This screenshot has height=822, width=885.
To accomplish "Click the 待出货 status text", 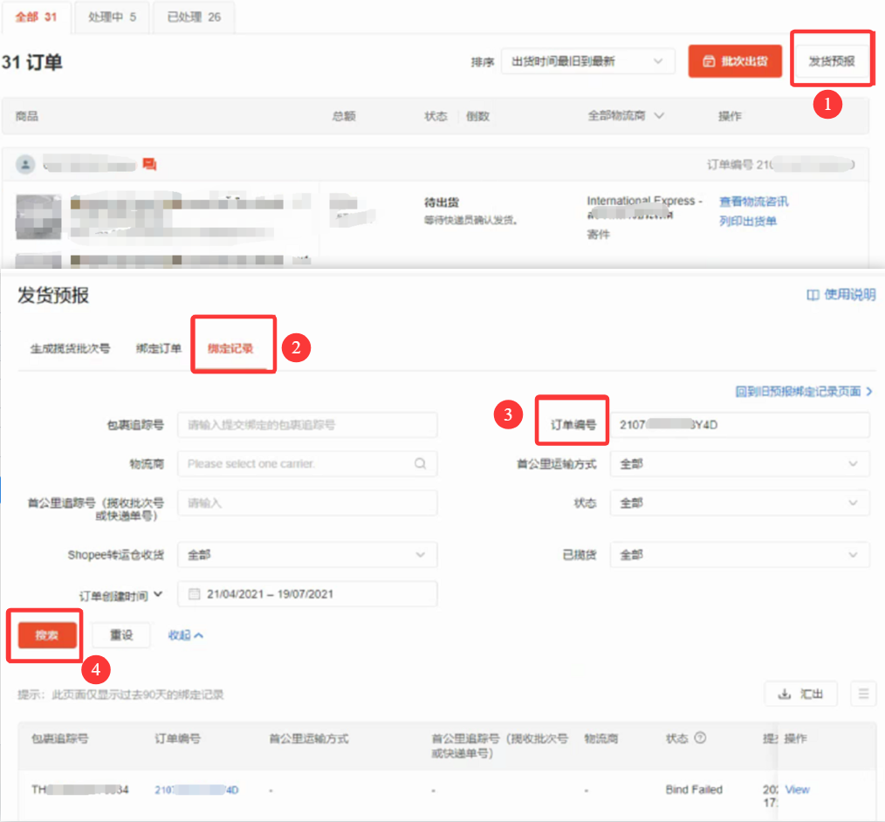I will pos(442,202).
